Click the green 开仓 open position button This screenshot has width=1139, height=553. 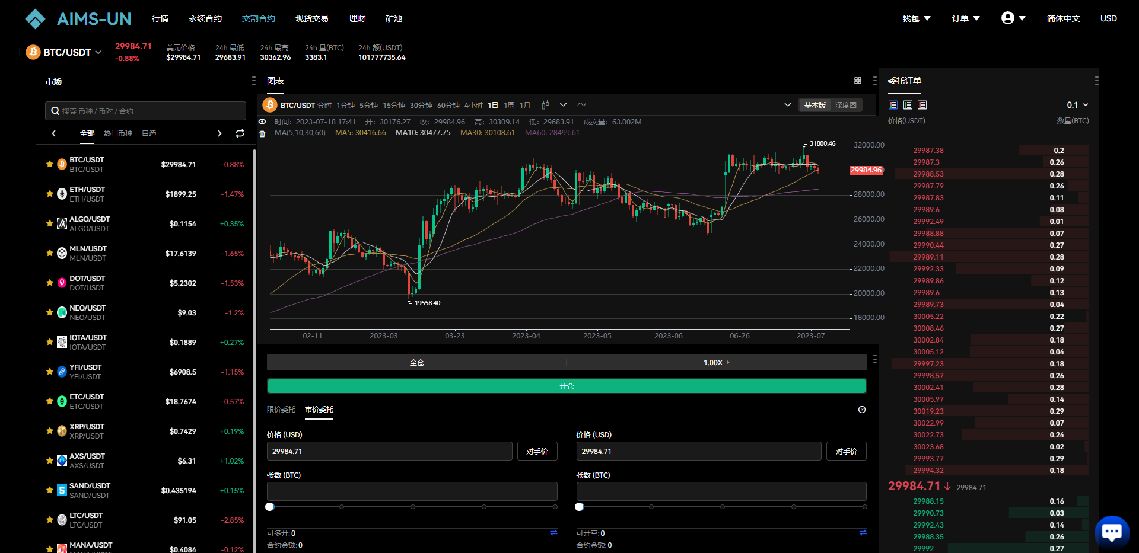coord(567,386)
